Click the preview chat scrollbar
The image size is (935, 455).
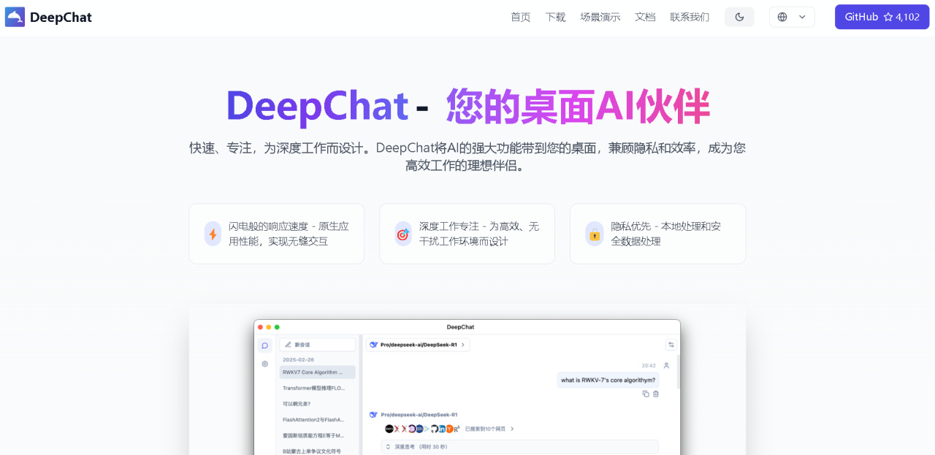(679, 372)
